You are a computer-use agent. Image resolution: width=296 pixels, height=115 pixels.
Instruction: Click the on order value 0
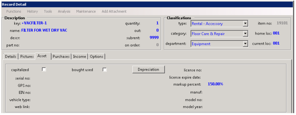tap(158, 45)
